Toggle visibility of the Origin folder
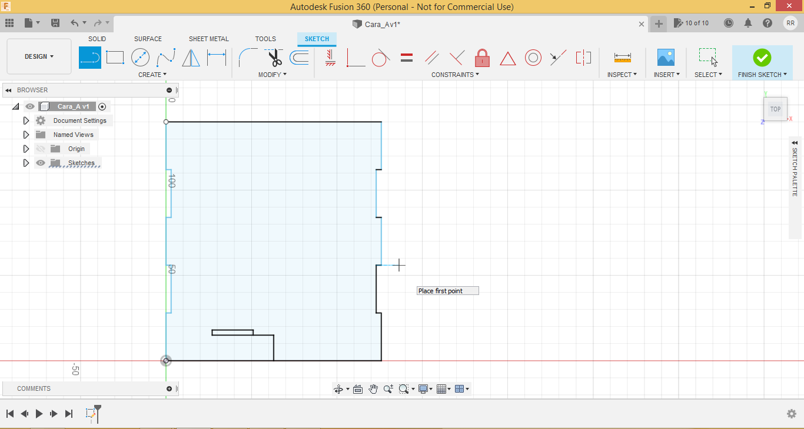Screen dimensions: 804x429 pyautogui.click(x=41, y=149)
